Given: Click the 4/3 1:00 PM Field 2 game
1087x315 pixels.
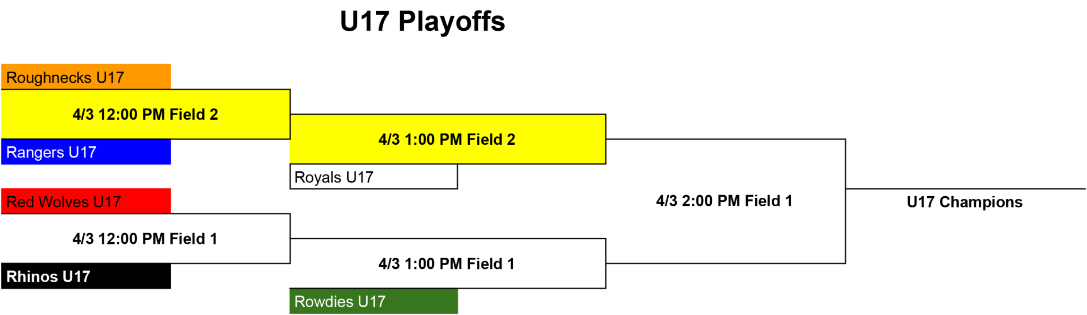Looking at the screenshot, I should click(x=447, y=139).
